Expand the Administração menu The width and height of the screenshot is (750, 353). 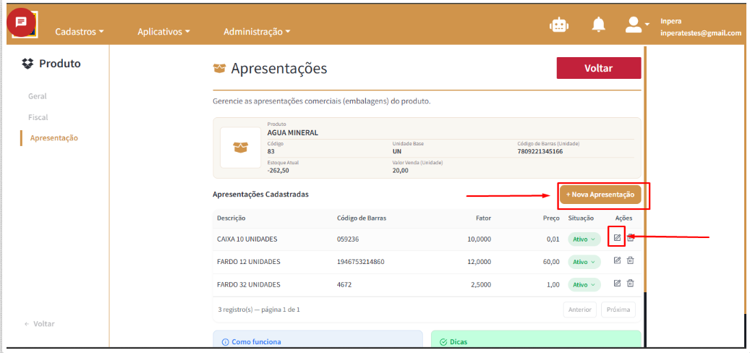[x=257, y=32]
